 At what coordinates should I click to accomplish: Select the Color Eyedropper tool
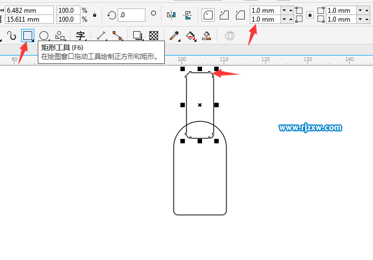174,36
